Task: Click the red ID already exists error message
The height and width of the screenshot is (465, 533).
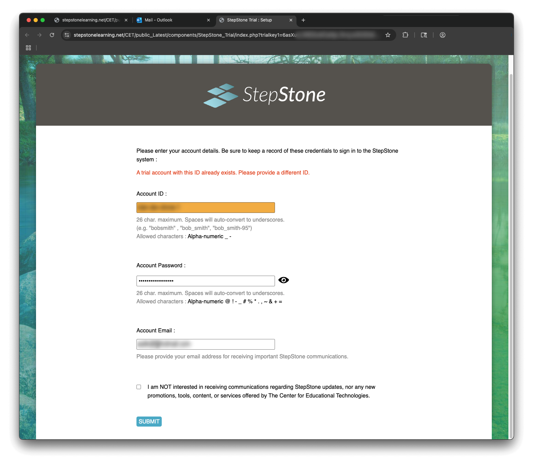Action: pyautogui.click(x=223, y=172)
